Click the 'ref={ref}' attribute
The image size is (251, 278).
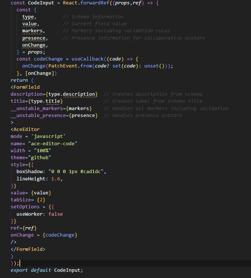click(x=23, y=228)
